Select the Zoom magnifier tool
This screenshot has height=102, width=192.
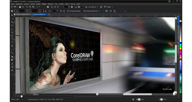pyautogui.click(x=12, y=25)
